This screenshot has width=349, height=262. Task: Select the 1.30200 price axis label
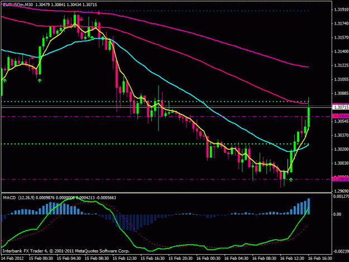click(341, 149)
